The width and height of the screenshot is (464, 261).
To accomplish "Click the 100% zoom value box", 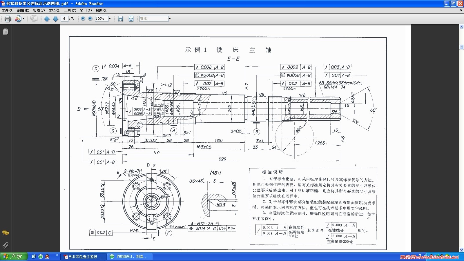I will 101,19.
